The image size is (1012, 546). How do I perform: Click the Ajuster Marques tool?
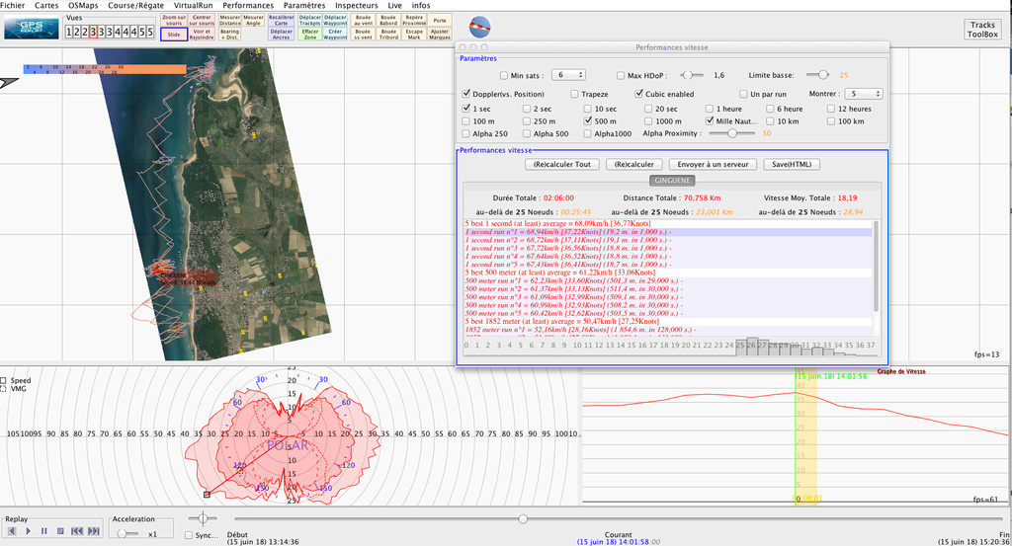(440, 35)
